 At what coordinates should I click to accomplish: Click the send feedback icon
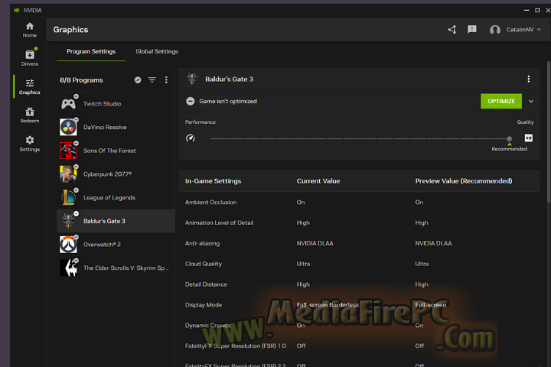[472, 30]
